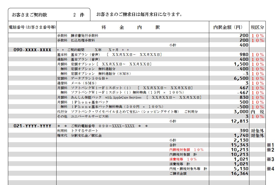Select the amount 3,000

[x=241, y=112]
